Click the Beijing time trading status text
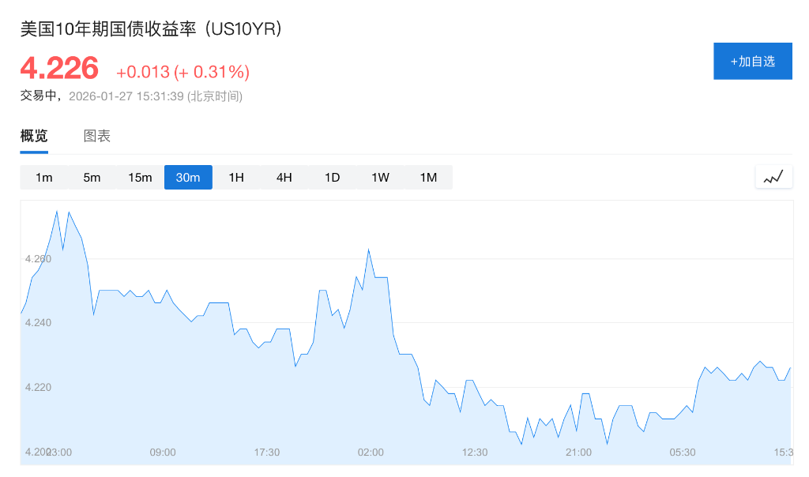The height and width of the screenshot is (477, 809). [x=130, y=96]
